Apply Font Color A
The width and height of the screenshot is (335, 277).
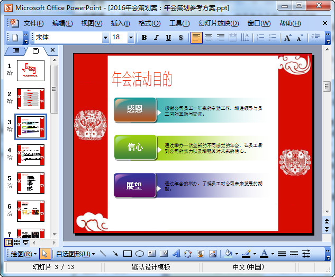(x=264, y=254)
